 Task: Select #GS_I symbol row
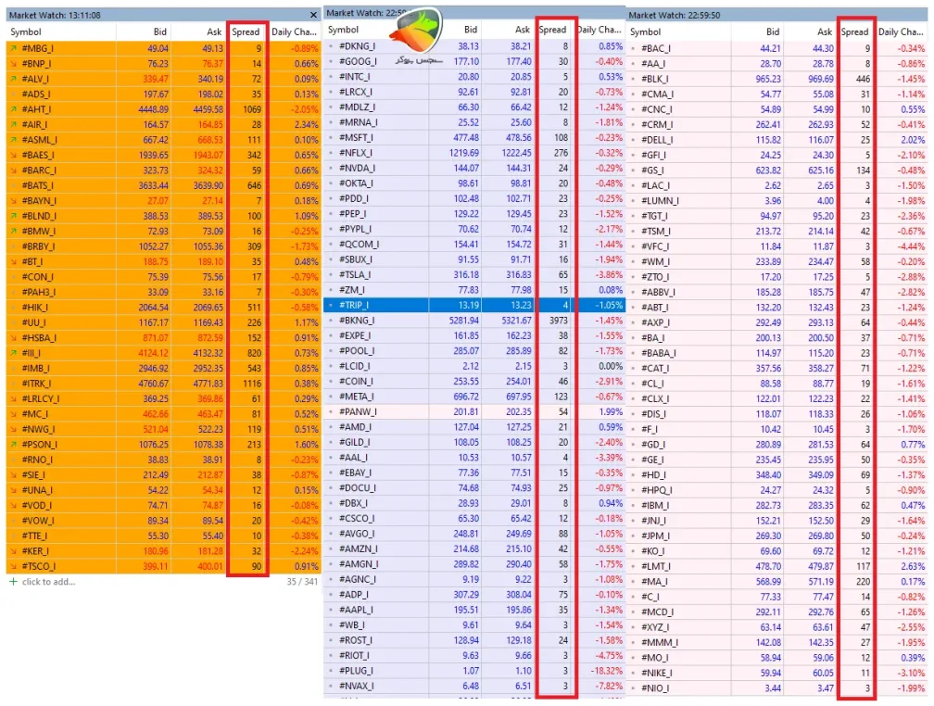[777, 170]
